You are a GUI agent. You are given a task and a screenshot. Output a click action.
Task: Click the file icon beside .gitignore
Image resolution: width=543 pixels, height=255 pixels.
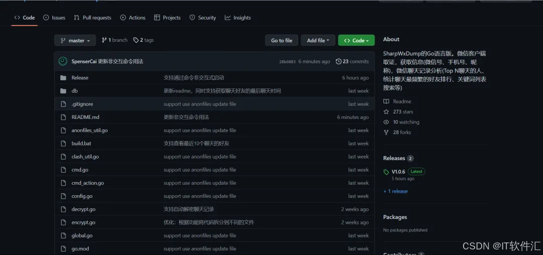click(63, 104)
